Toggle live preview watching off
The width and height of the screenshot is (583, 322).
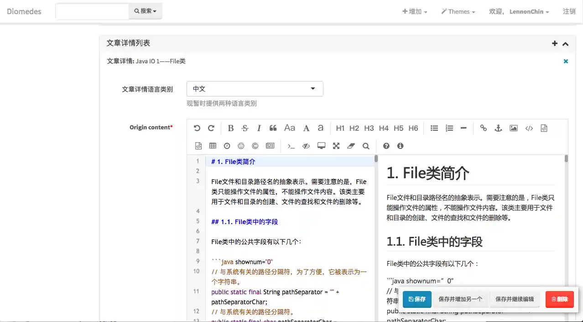pyautogui.click(x=305, y=146)
